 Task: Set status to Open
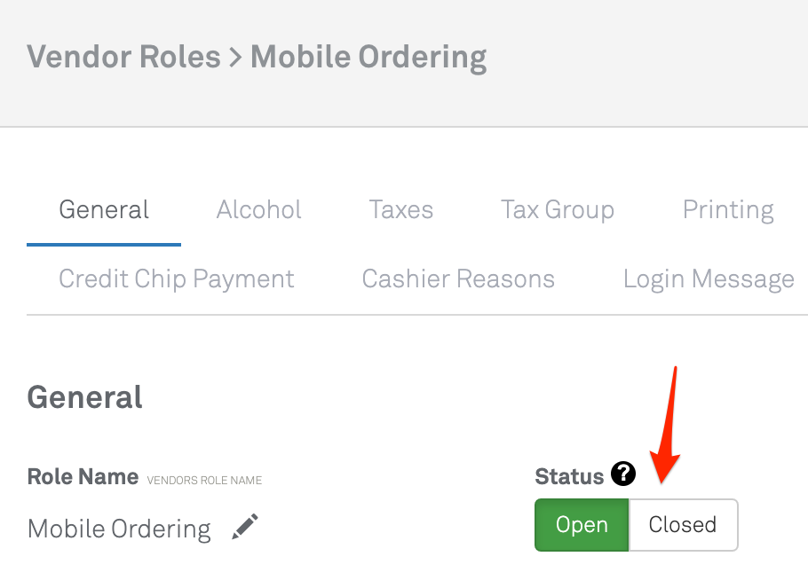582,525
